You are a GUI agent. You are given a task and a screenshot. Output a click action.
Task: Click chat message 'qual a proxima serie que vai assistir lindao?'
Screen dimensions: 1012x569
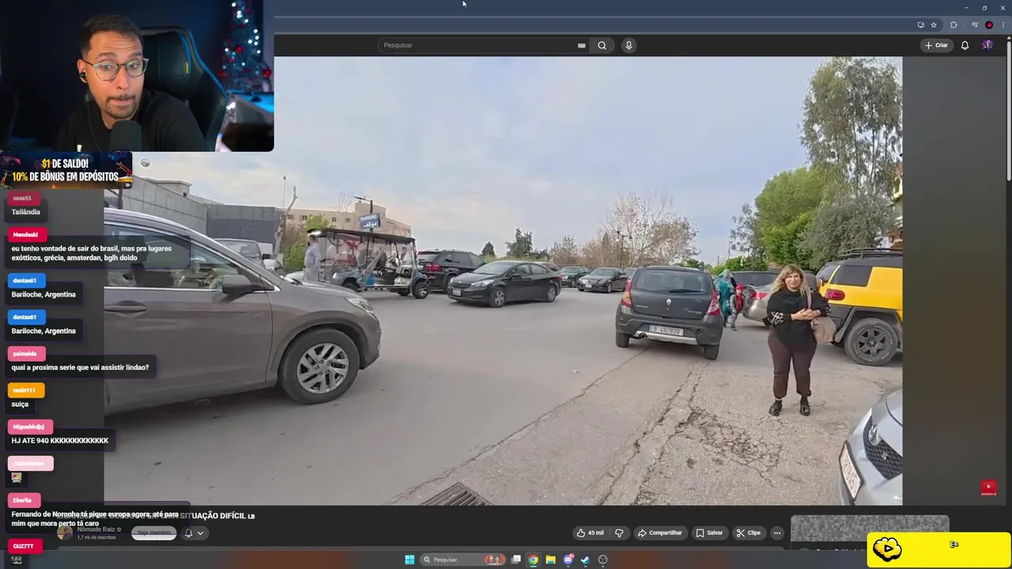click(80, 367)
